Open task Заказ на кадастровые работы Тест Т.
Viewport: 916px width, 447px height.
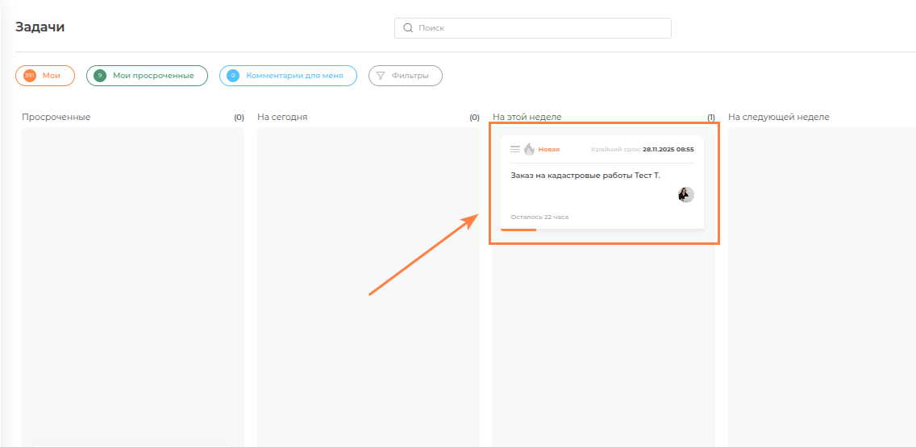[585, 175]
